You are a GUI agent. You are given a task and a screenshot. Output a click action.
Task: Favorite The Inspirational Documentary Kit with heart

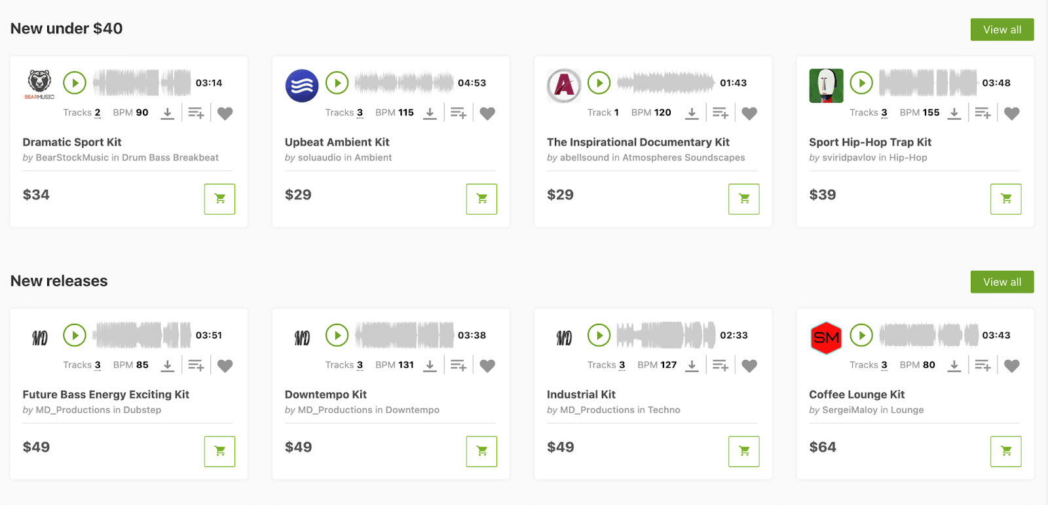pos(749,113)
